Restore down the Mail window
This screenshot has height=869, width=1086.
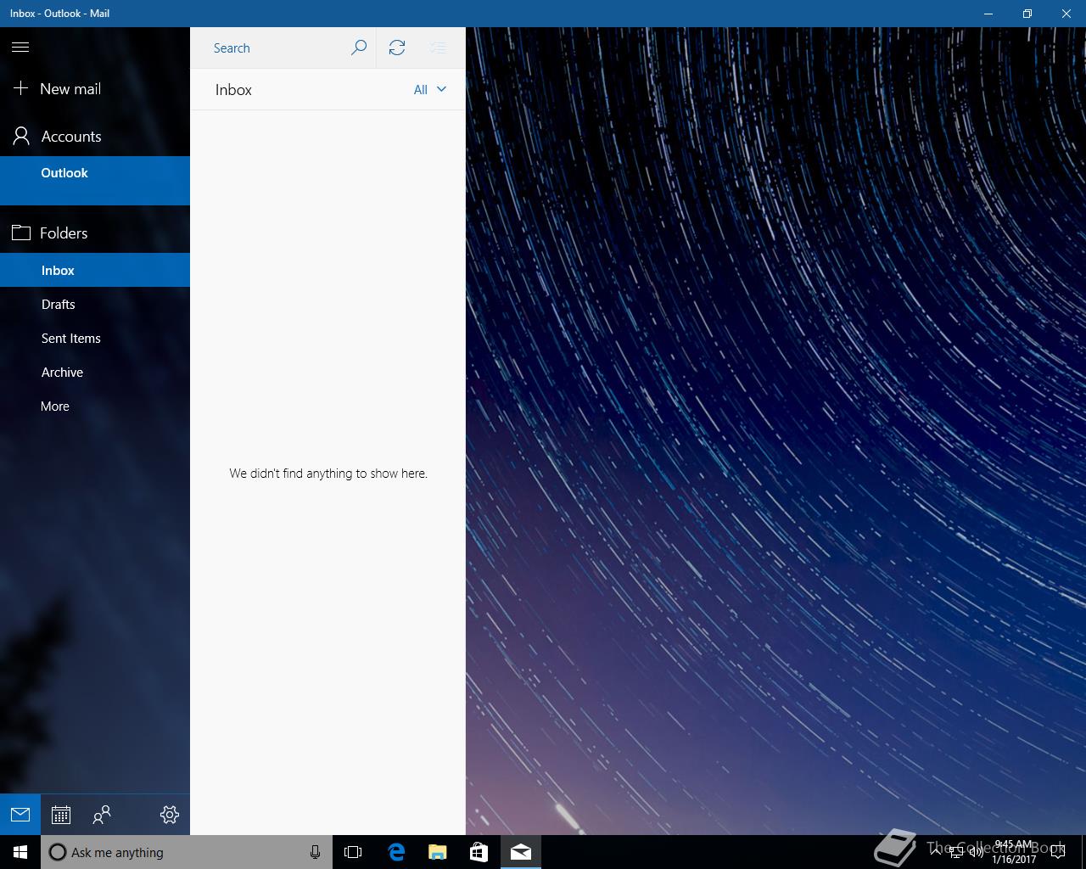click(x=1027, y=14)
